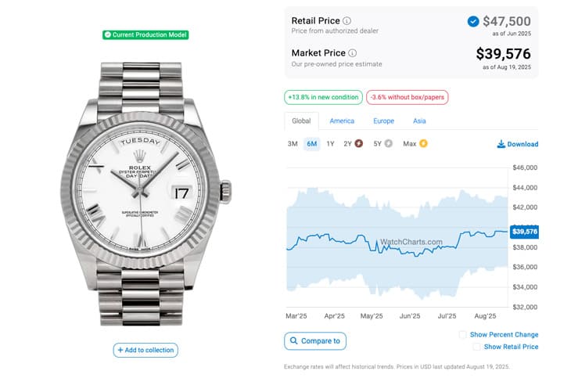Click the blue verified checkmark badge
This screenshot has width=571, height=378.
point(473,21)
